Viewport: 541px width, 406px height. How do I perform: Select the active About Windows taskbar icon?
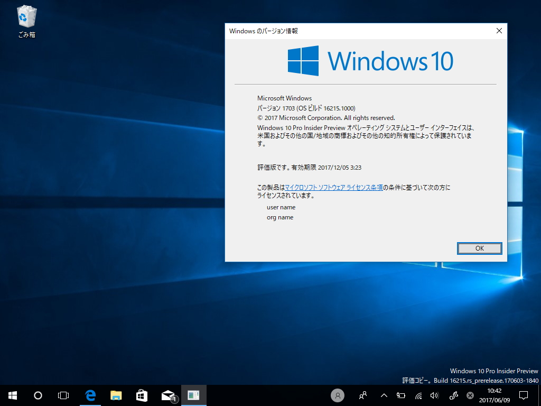coord(193,395)
